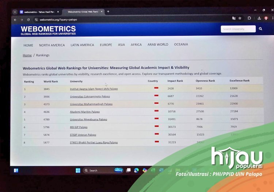Viewport: 274px width, 192px height.
Task: Click the red profile avatar icon
Action: pos(266,18)
